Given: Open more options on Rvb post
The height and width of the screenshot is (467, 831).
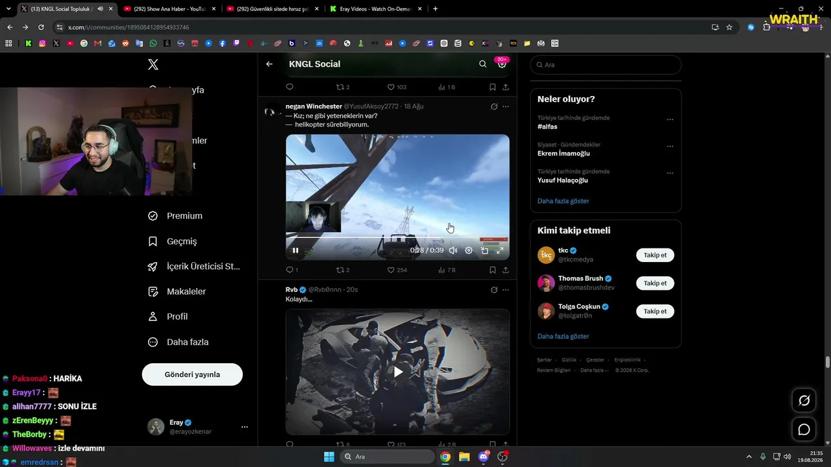Looking at the screenshot, I should pos(506,290).
